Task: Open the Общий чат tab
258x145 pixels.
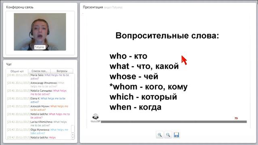Action: (17, 71)
